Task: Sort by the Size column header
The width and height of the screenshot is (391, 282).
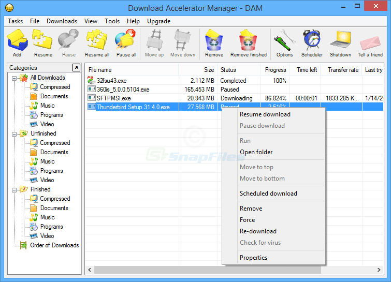Action: point(198,70)
